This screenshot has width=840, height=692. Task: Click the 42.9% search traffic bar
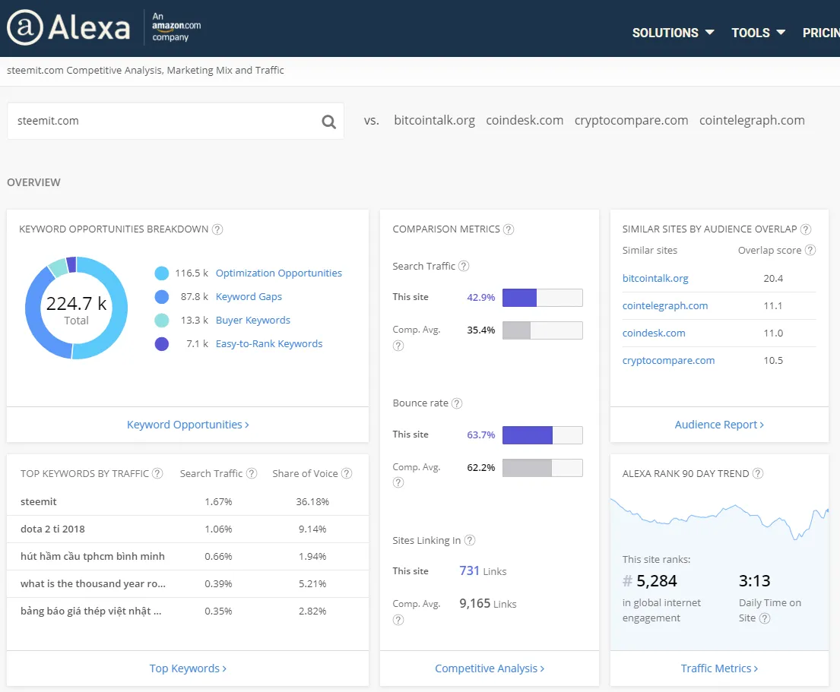coord(542,298)
